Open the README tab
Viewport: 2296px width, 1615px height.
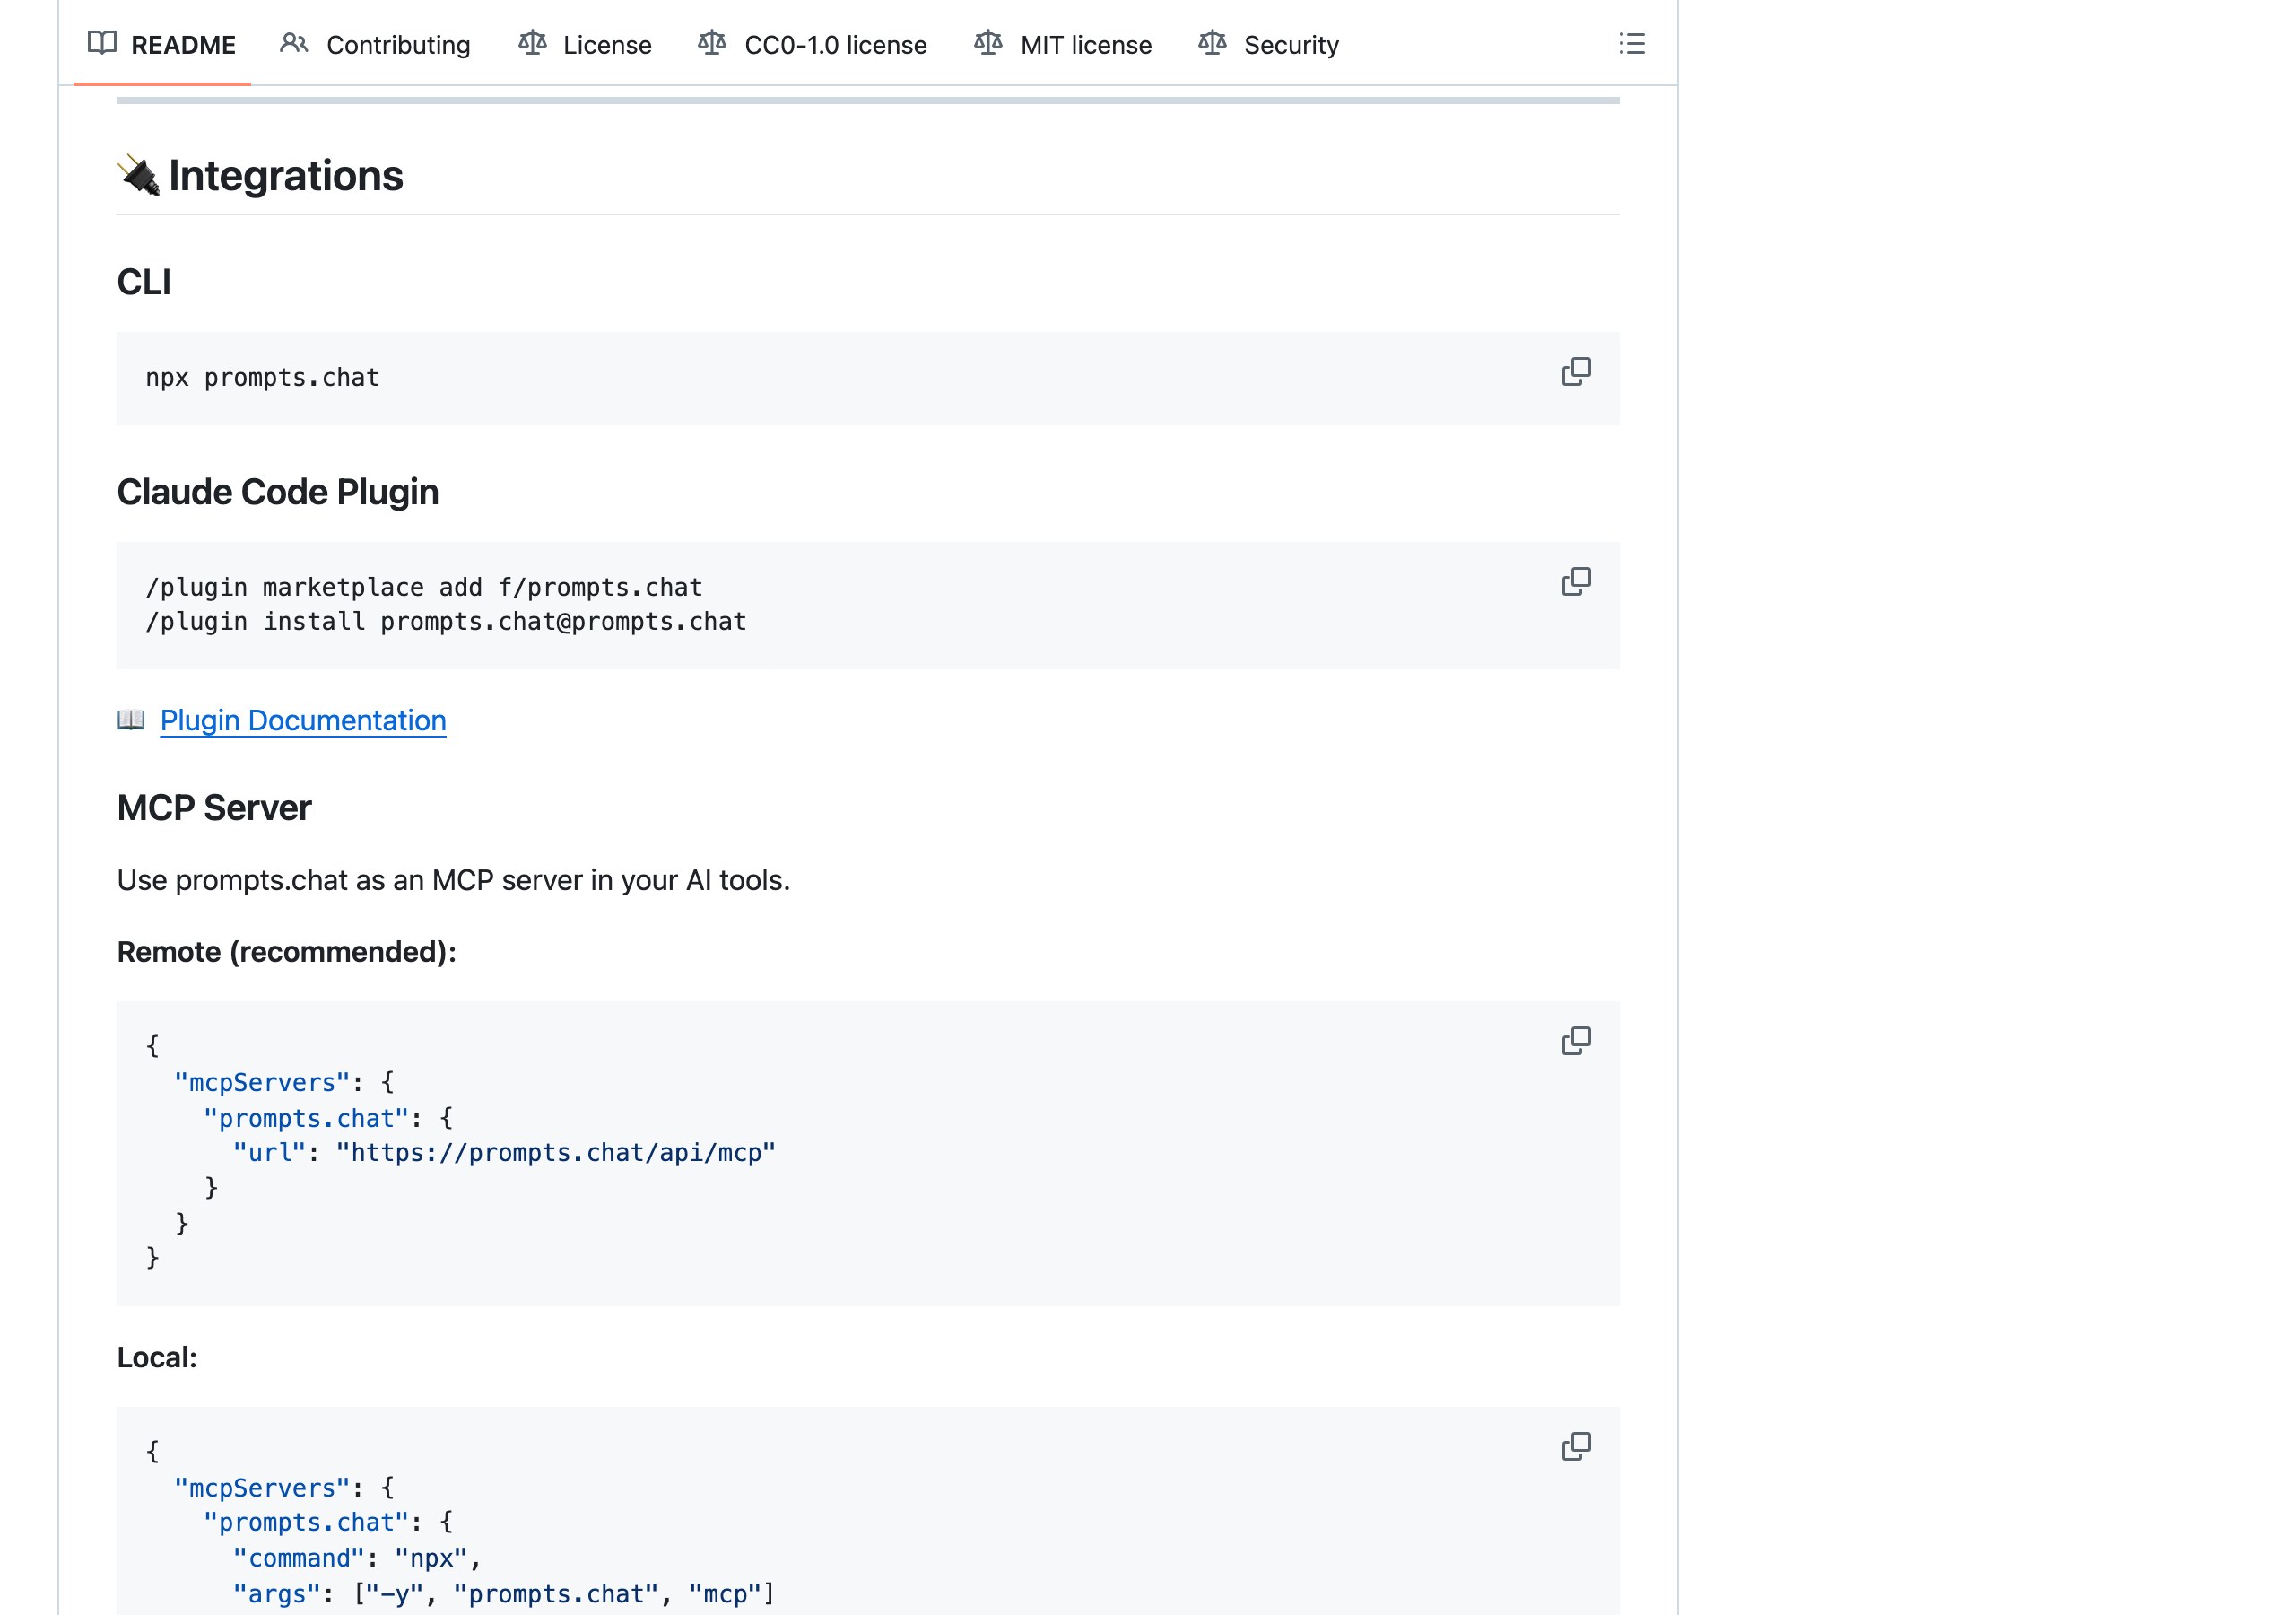pyautogui.click(x=162, y=44)
